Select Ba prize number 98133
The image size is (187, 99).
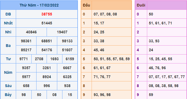point(67,41)
